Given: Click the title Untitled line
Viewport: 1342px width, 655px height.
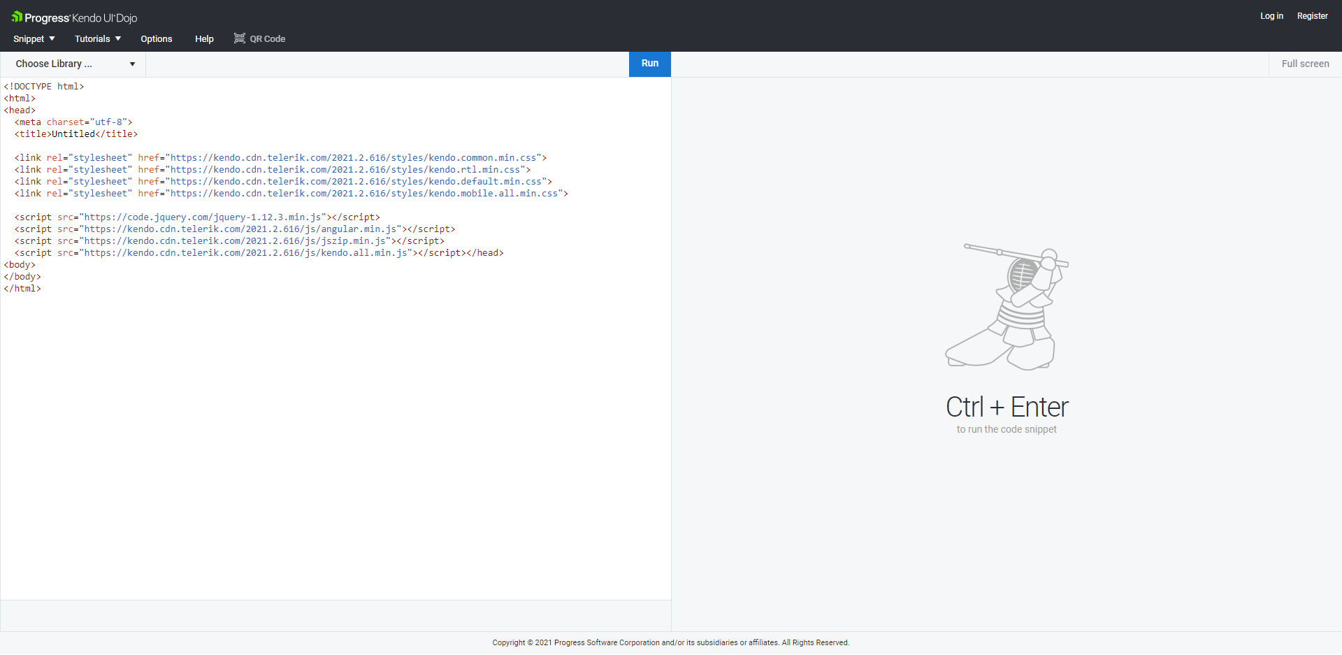Looking at the screenshot, I should 76,134.
